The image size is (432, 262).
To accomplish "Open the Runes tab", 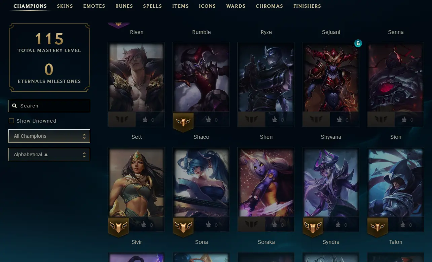I will [x=124, y=6].
